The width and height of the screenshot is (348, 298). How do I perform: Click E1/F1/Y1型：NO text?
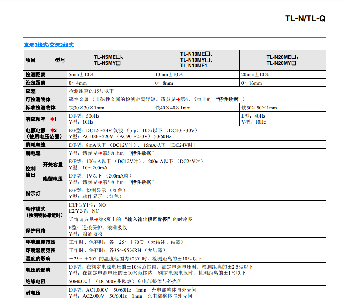87,205
